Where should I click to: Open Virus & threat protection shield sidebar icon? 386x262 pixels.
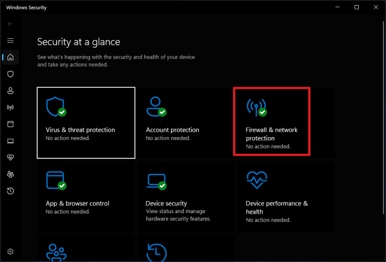click(x=10, y=74)
